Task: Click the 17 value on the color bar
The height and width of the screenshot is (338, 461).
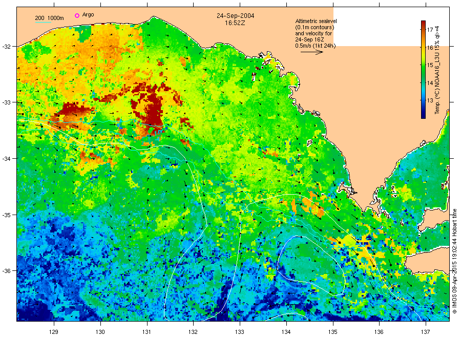Action: (x=430, y=30)
